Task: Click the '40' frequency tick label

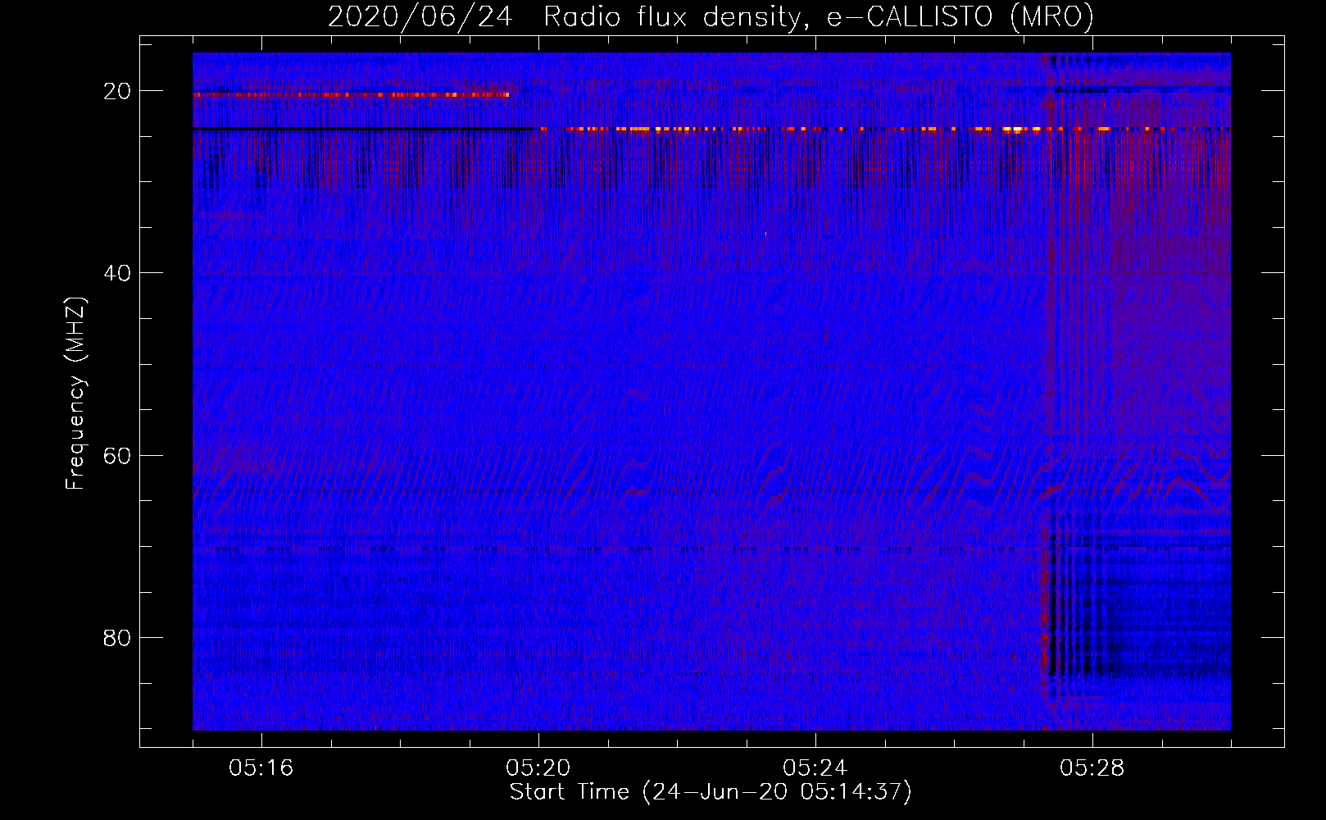Action: (117, 273)
